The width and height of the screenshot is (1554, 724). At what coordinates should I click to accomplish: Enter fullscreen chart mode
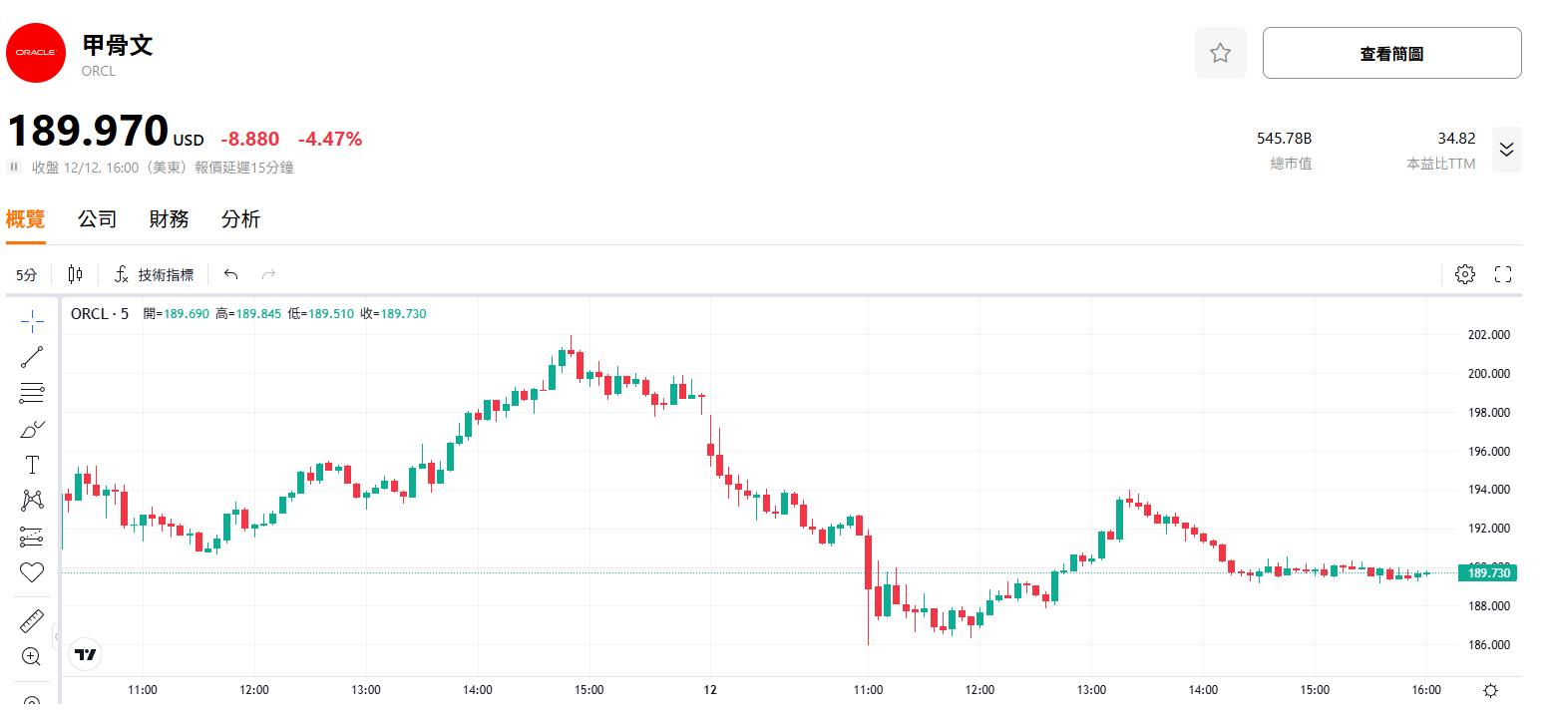pyautogui.click(x=1503, y=274)
